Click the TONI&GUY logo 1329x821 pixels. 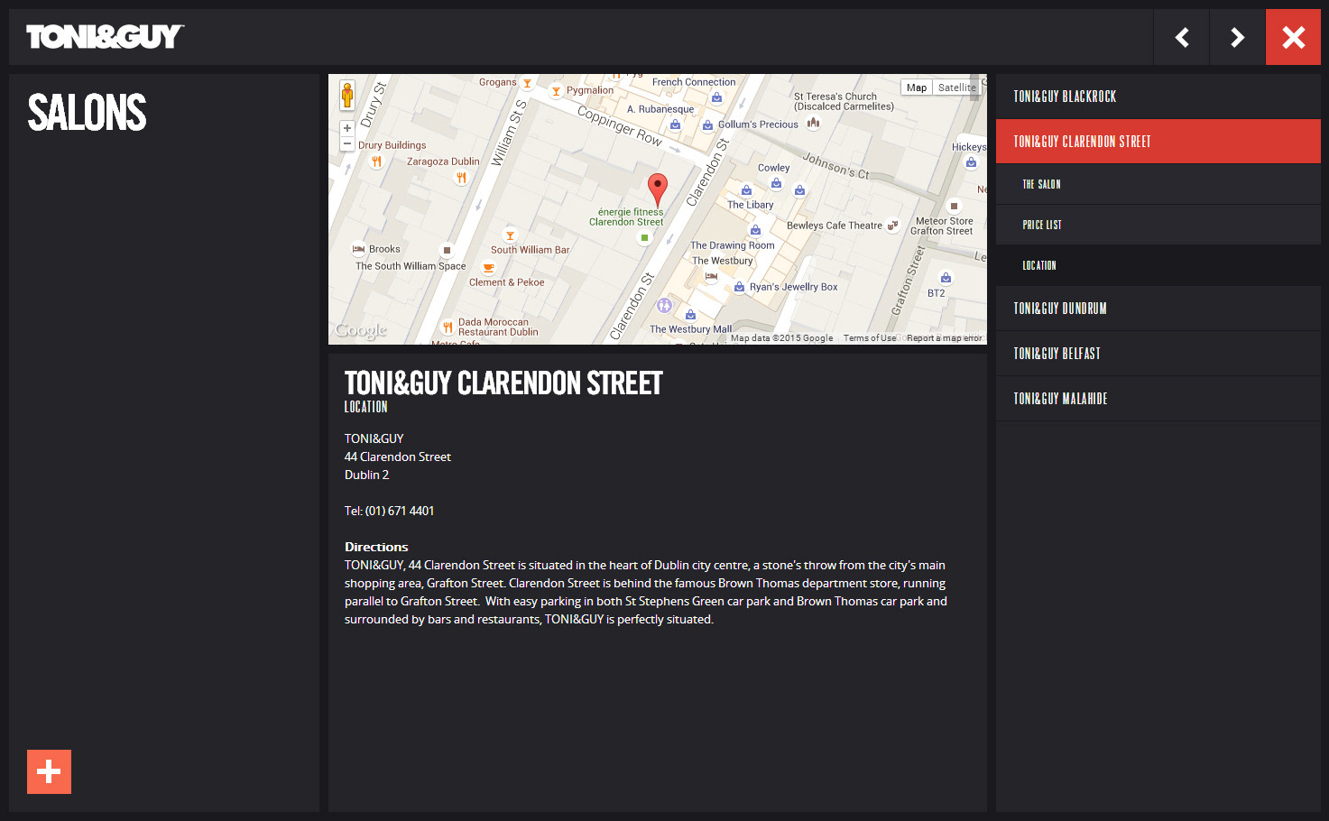point(105,37)
